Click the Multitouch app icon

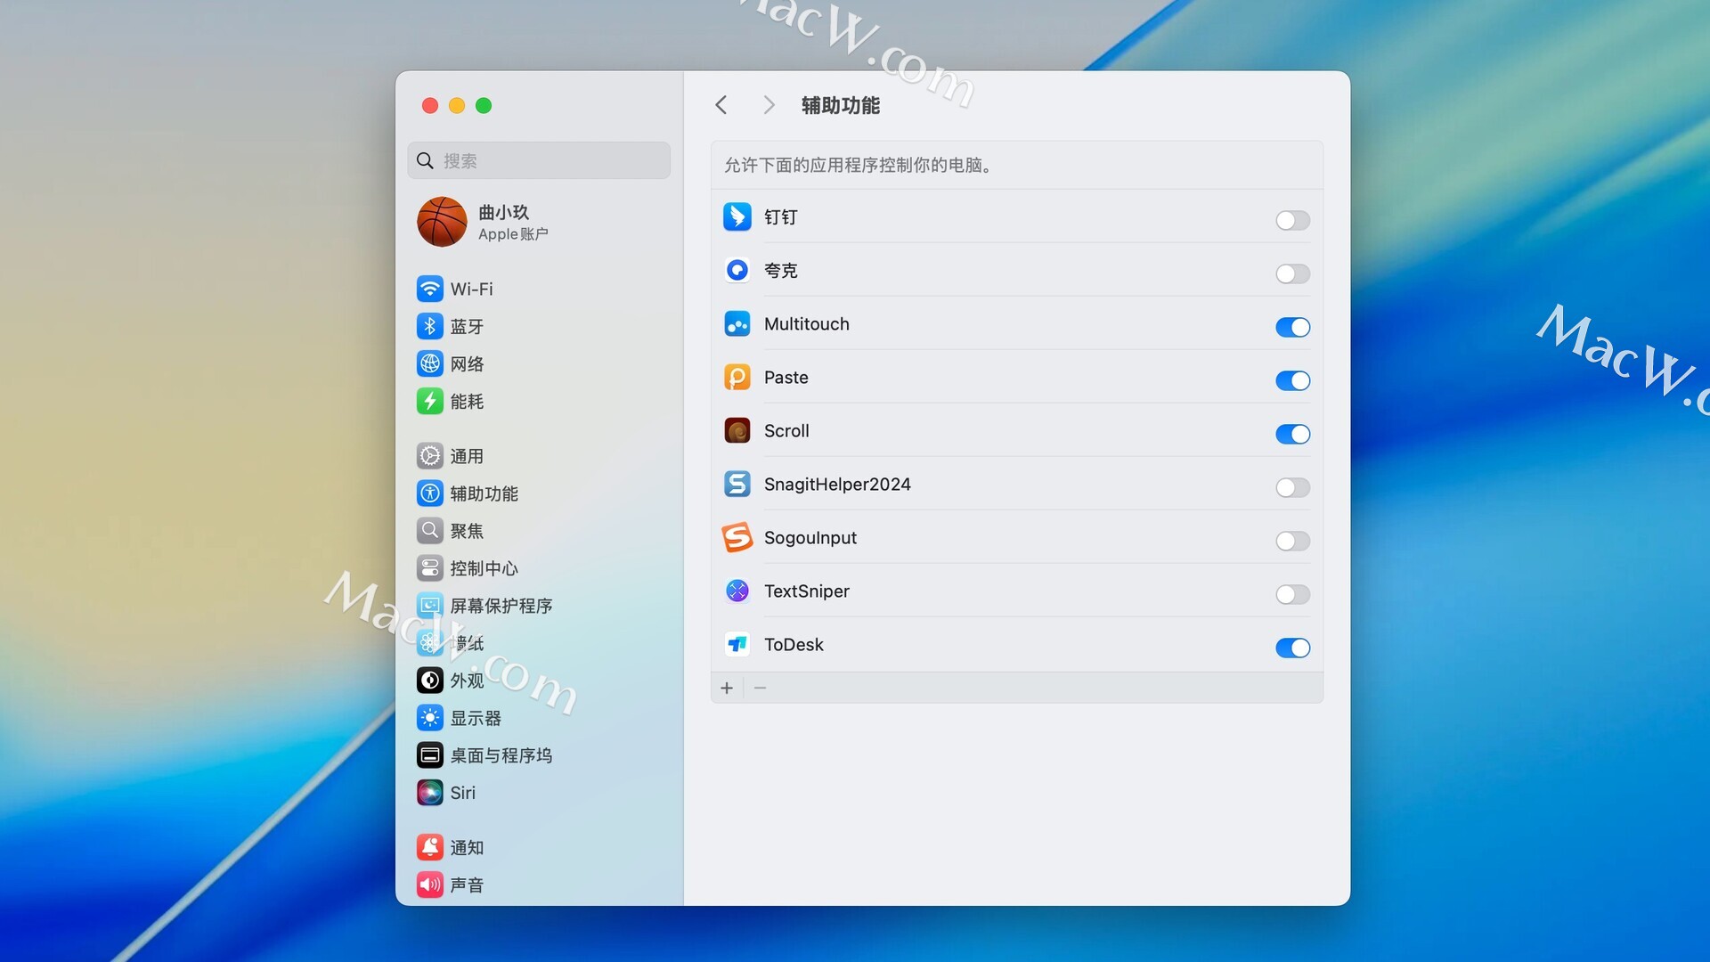[737, 324]
